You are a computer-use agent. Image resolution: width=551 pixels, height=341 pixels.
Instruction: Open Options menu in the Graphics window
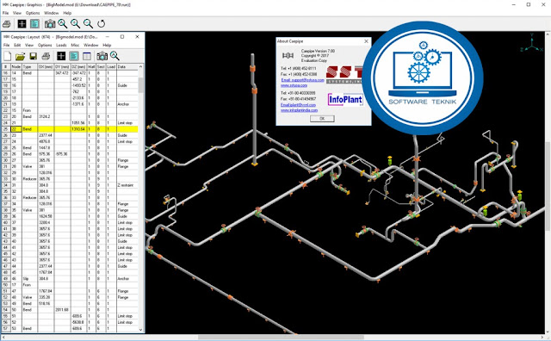33,13
